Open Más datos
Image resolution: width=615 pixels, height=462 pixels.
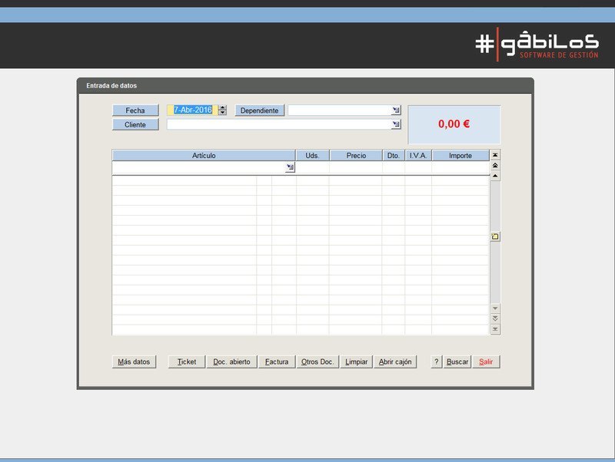click(x=134, y=361)
